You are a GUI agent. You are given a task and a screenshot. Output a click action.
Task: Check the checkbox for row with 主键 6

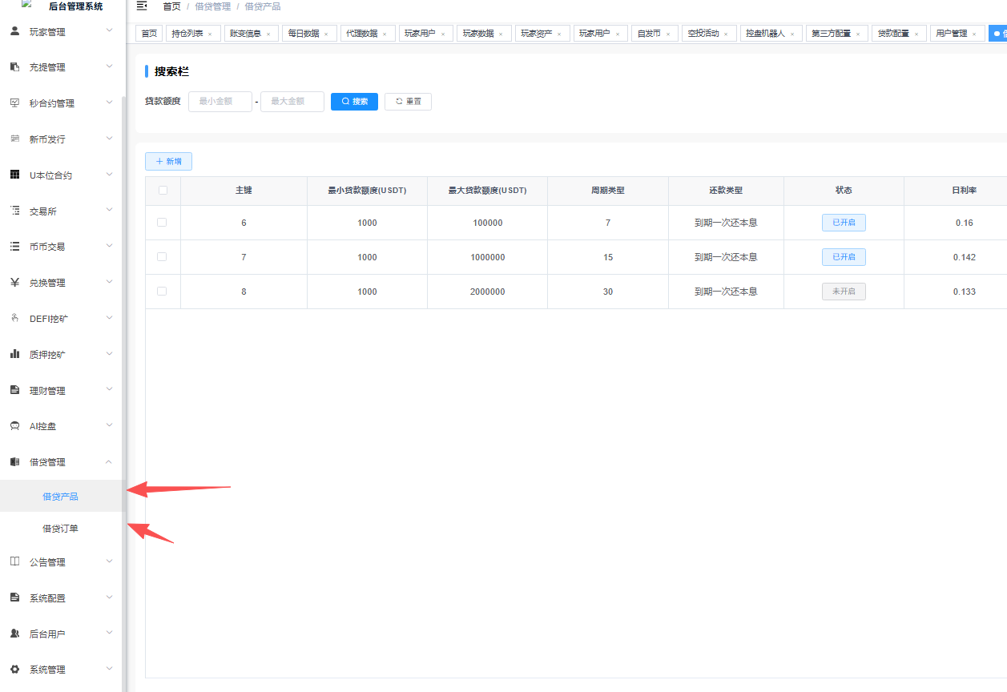[163, 223]
